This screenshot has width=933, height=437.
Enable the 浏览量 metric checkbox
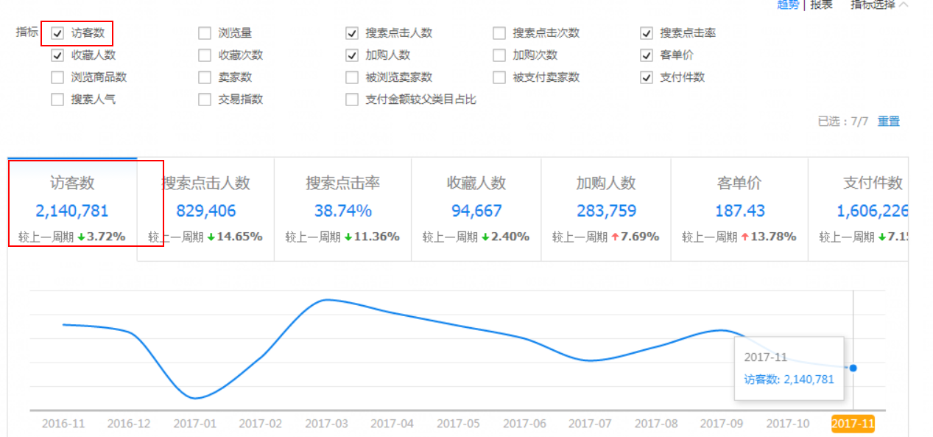pyautogui.click(x=205, y=33)
